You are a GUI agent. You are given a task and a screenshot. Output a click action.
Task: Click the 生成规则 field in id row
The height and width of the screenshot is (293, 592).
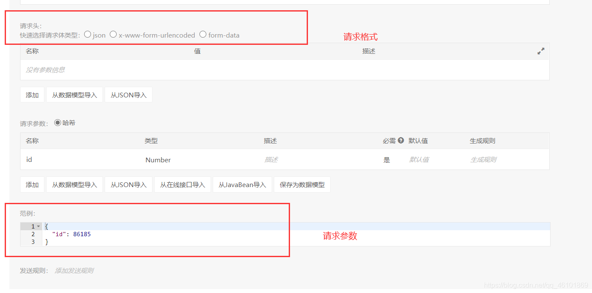[x=483, y=160]
